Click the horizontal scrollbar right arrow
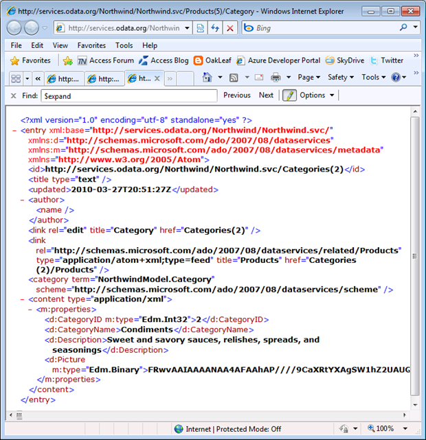 pos(405,415)
